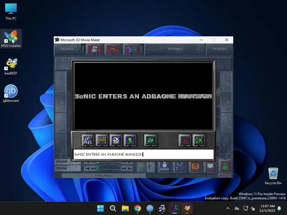Screen dimensions: 287x215
Task: Choose a letter shape with SHAPE button
Action: click(102, 140)
